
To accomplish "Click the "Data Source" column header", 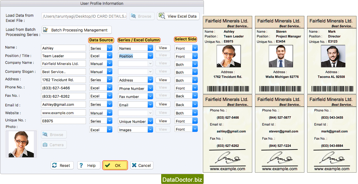I will tap(101, 40).
